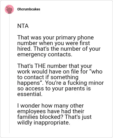Open the pink Reddit snoo avatar

click(9, 9)
